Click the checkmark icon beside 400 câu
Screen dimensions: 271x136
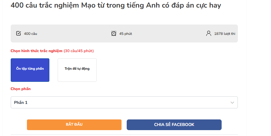[x=19, y=33]
